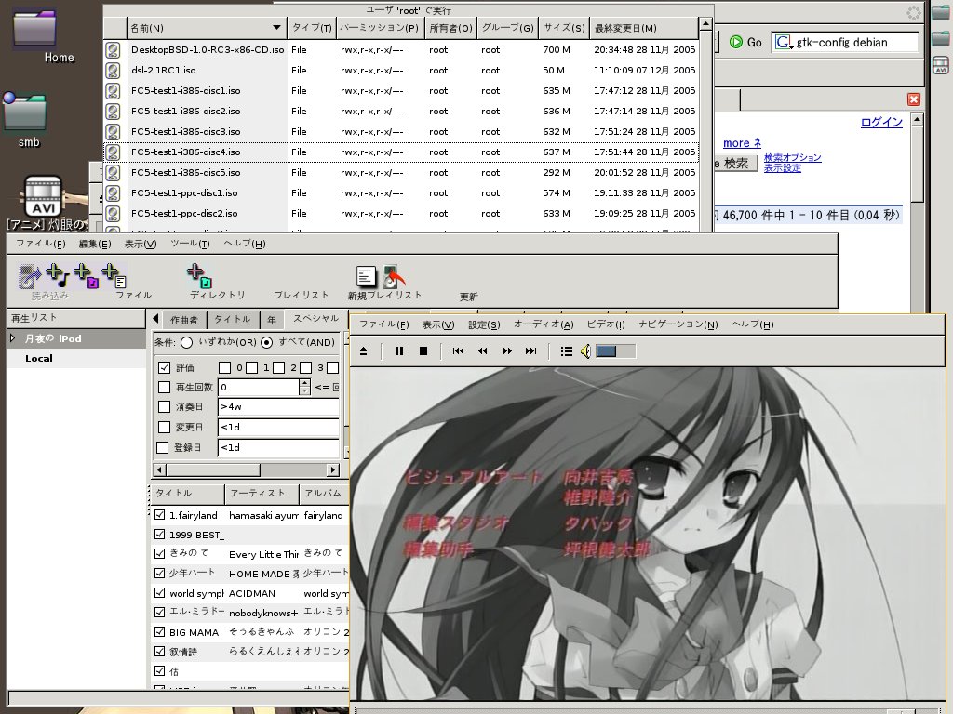Click the 検索 button in the browser
This screenshot has width=953, height=714.
click(x=735, y=164)
